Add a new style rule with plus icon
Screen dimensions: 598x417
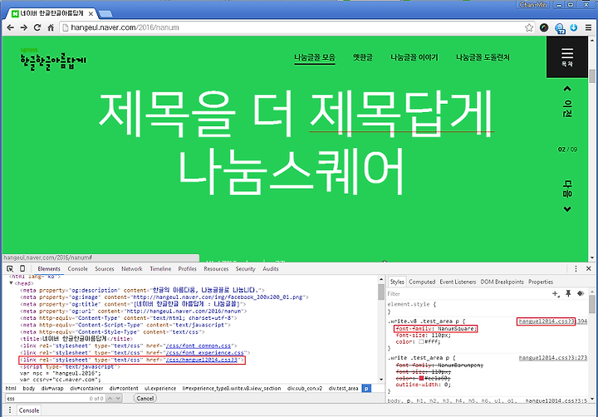coord(556,293)
